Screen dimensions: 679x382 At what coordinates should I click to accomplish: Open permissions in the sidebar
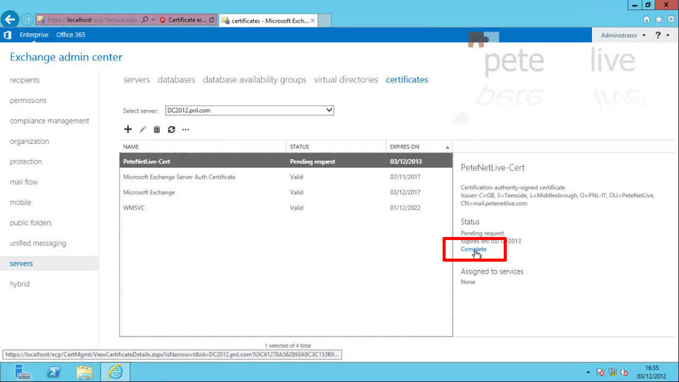(28, 101)
